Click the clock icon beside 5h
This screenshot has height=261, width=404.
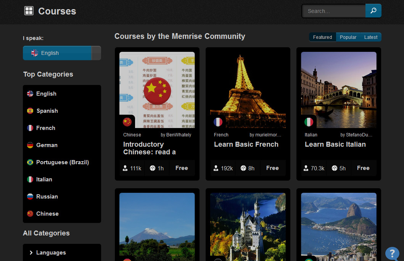335,168
